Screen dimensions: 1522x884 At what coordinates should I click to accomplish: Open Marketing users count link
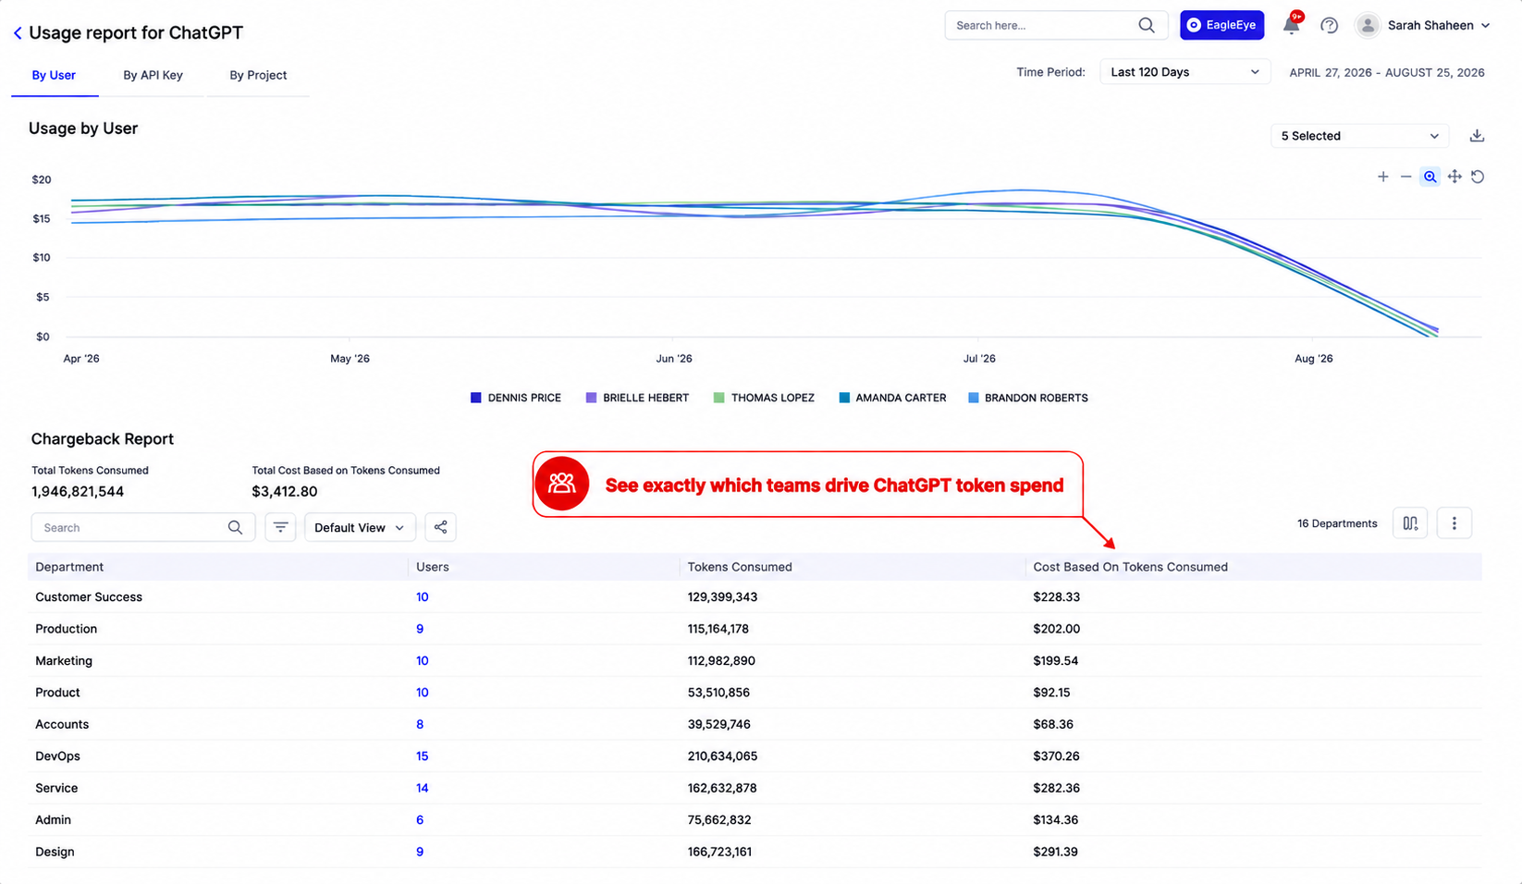pos(423,661)
